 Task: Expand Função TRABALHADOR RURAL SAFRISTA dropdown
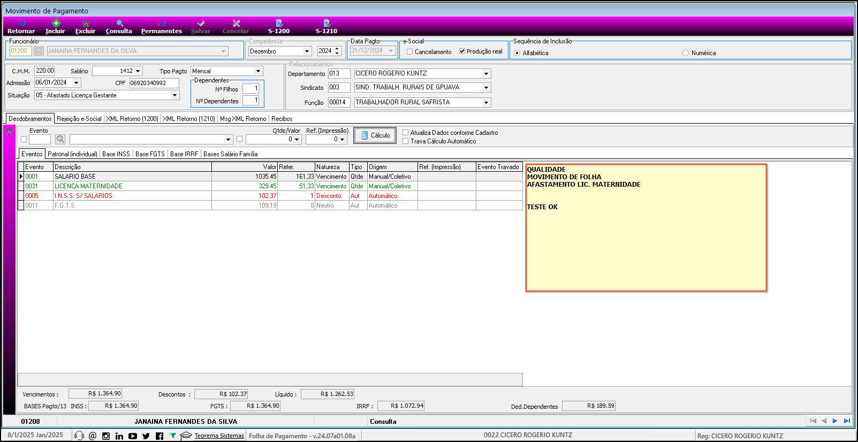486,102
